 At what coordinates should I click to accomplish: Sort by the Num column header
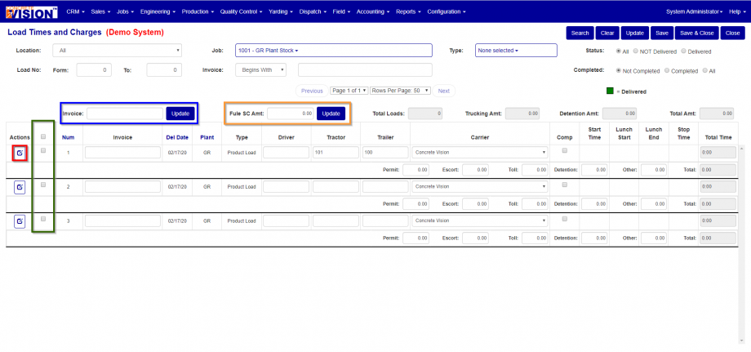68,137
